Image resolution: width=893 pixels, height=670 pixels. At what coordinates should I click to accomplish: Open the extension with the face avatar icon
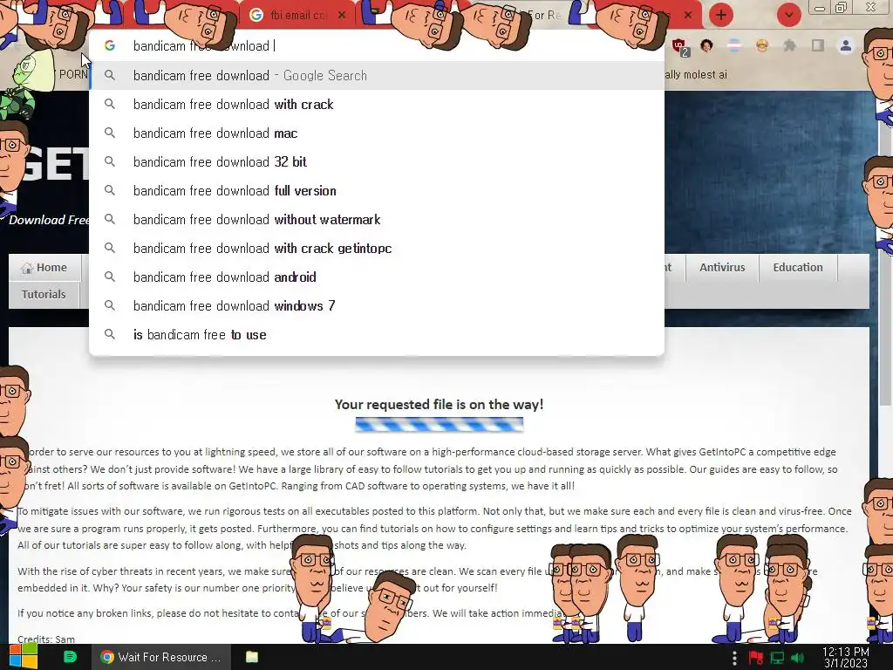coord(706,45)
